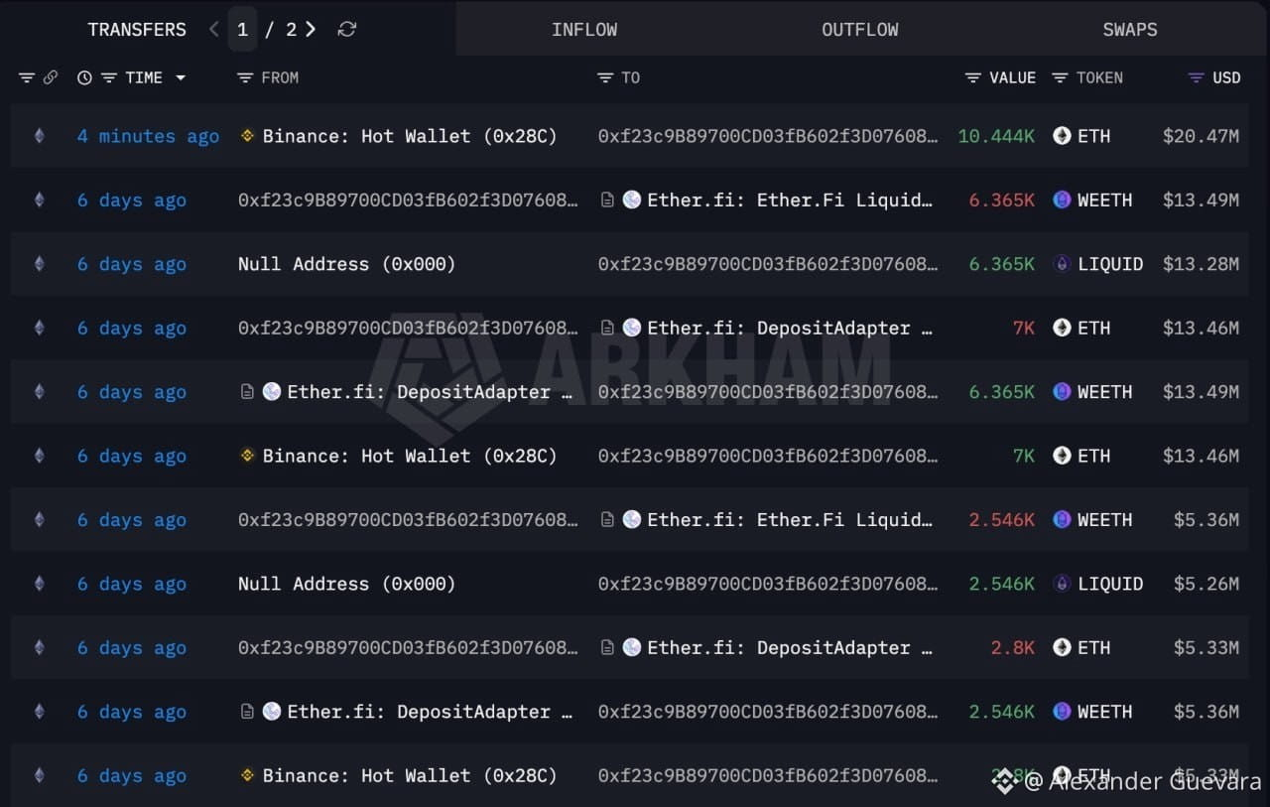Click Ether.fi logo beside Ether.Fi Liquid in 2.546K row
Viewport: 1270px width, 807px height.
pyautogui.click(x=632, y=520)
